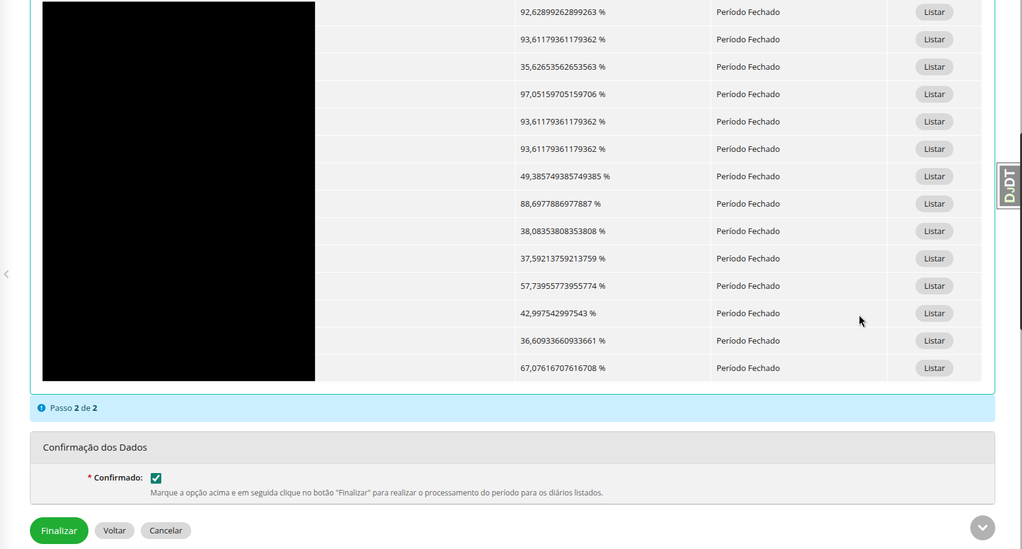
Task: Select the 35,62653562653563 % value
Action: (563, 67)
